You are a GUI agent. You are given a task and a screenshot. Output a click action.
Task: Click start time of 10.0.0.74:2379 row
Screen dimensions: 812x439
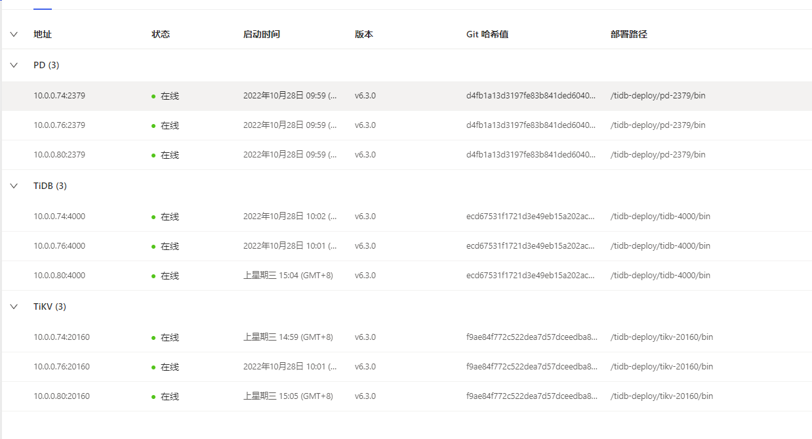click(x=290, y=96)
